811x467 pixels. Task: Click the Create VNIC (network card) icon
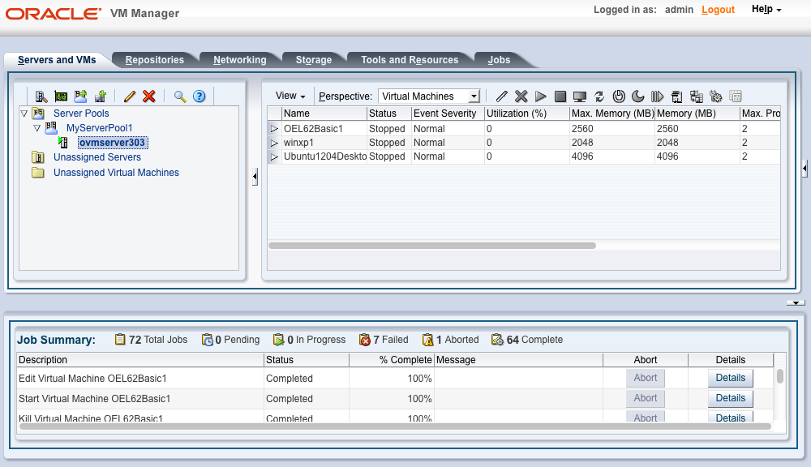pos(61,96)
